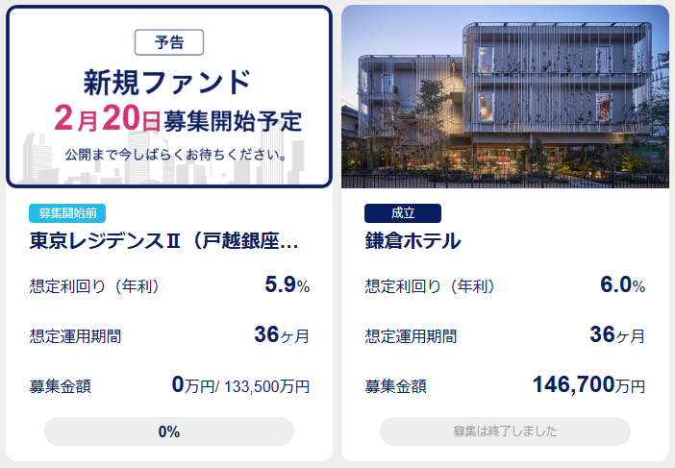Screen dimensions: 675x468
Task: Click the 募集は終了しました button
Action: coord(505,431)
